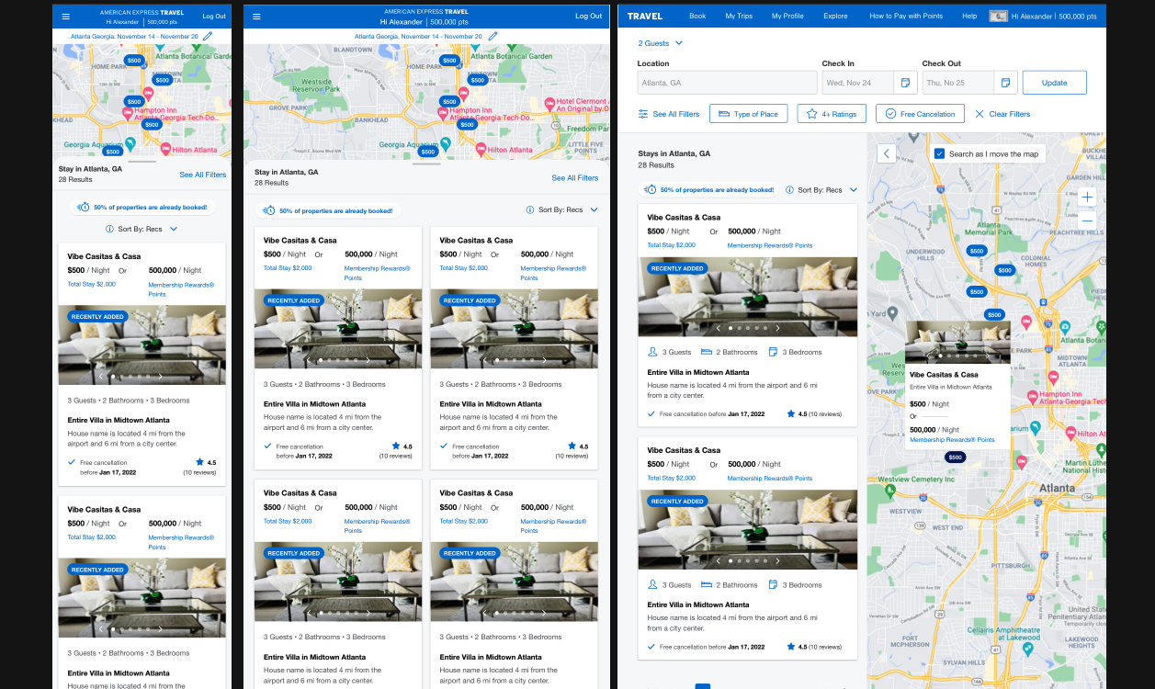Click the stopwatch icon in desktop booked notice
Screen dimensions: 1155x689
[651, 190]
